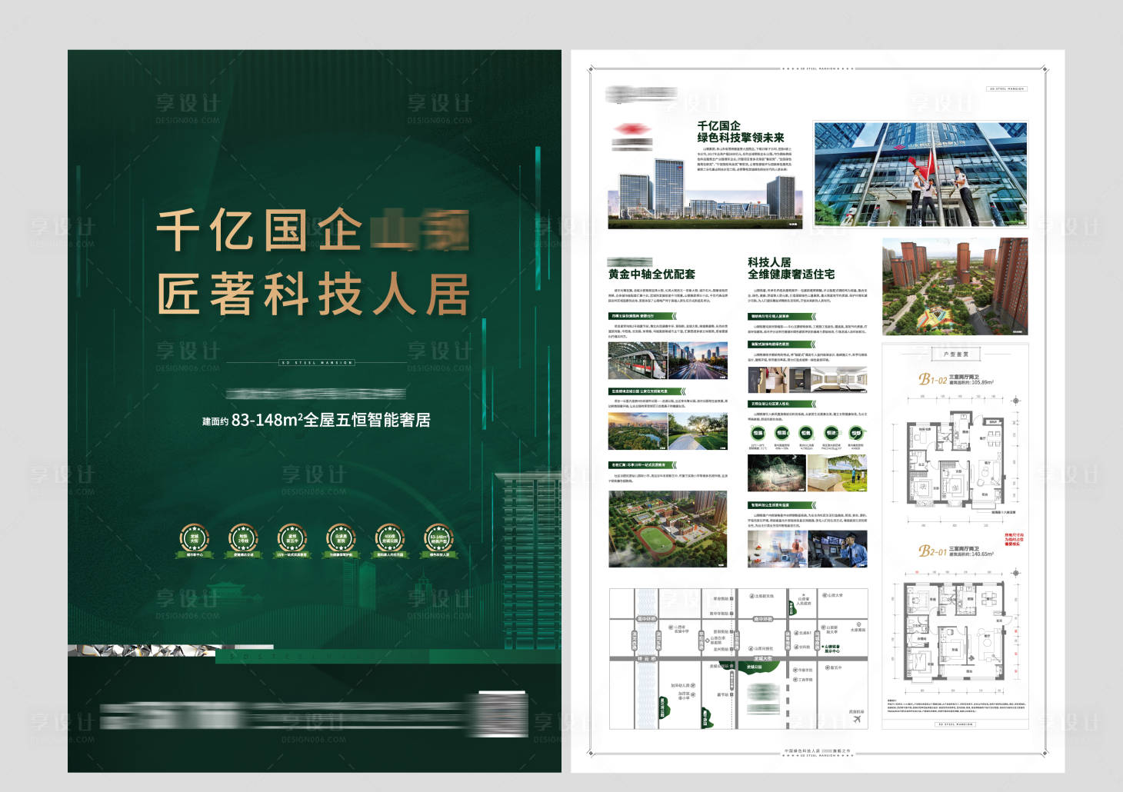Open the subway train photo
Image resolution: width=1123 pixels, height=792 pixels.
pyautogui.click(x=638, y=361)
